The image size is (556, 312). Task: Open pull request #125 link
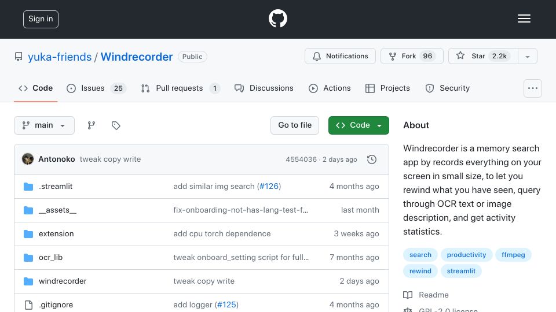[226, 305]
